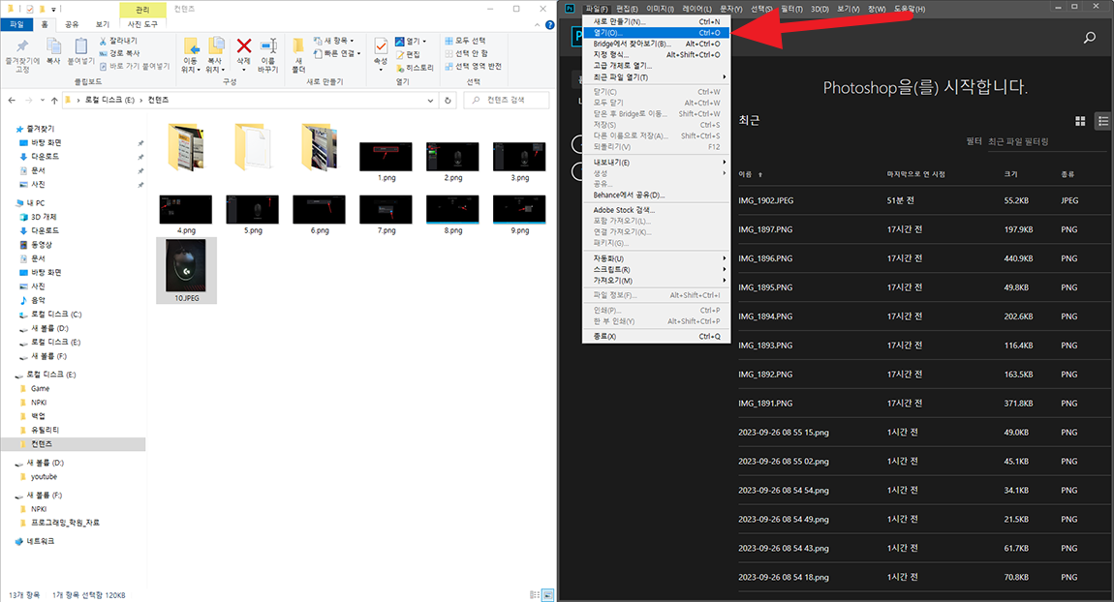
Task: Click the scissors Cut (잘라내기) icon
Action: [x=103, y=42]
